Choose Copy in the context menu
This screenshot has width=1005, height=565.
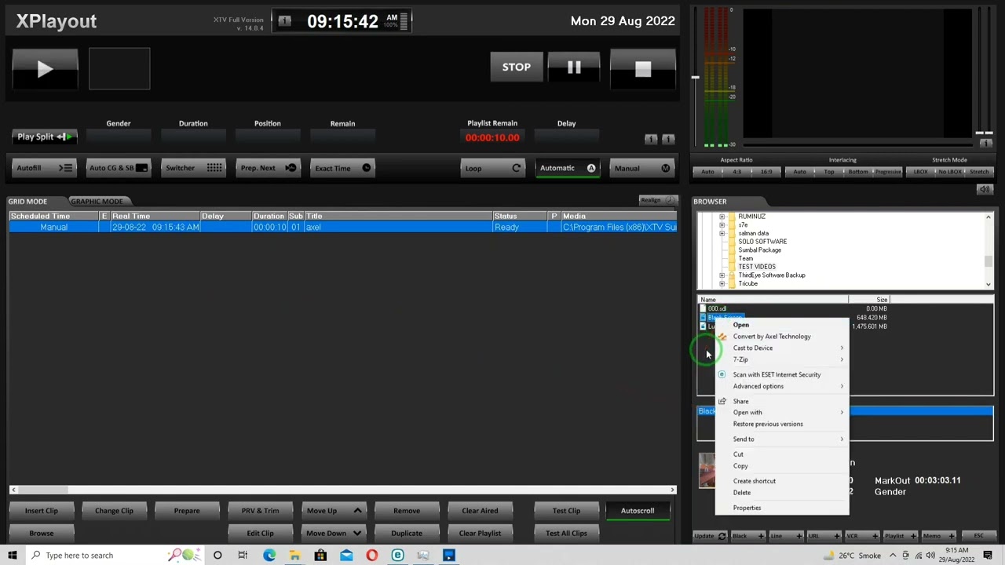[x=782, y=466]
